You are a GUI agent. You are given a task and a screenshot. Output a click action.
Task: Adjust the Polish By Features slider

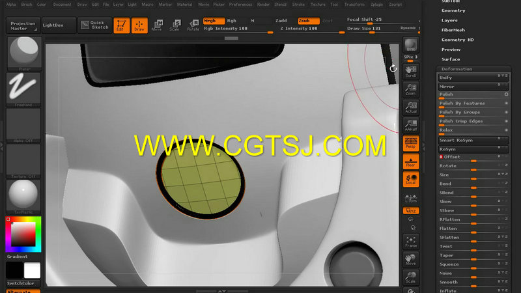(x=473, y=104)
